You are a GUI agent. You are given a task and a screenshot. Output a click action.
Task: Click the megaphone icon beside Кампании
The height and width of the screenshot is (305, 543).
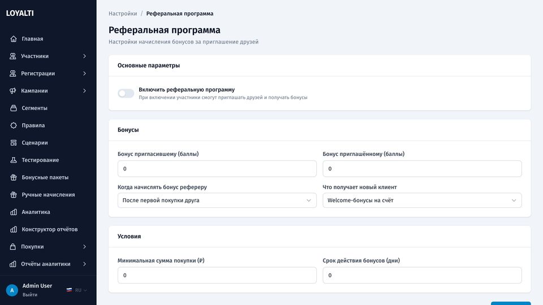(x=13, y=90)
